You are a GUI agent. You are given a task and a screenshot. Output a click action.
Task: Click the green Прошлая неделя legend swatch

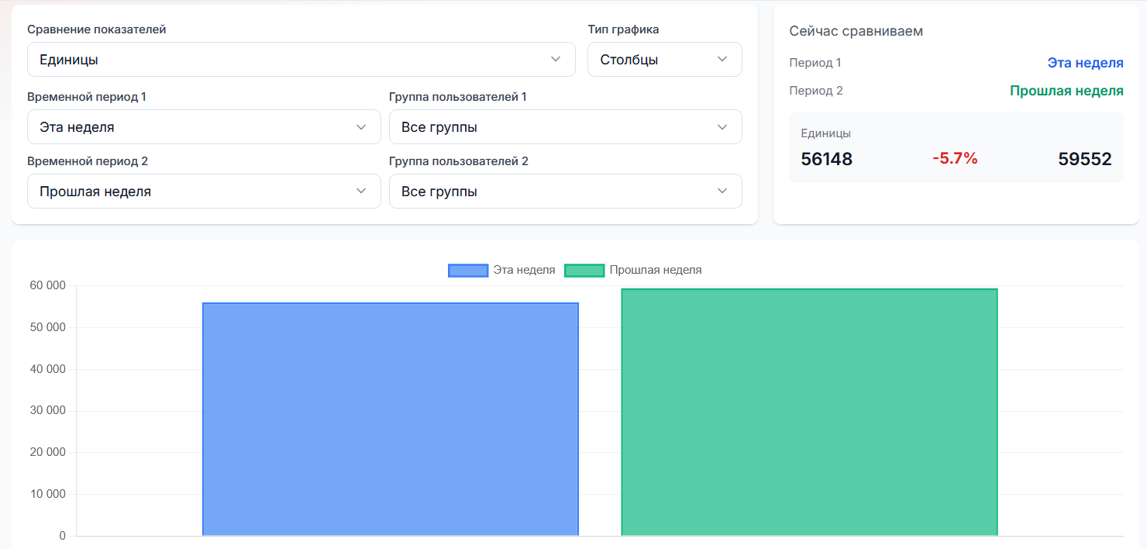coord(584,270)
